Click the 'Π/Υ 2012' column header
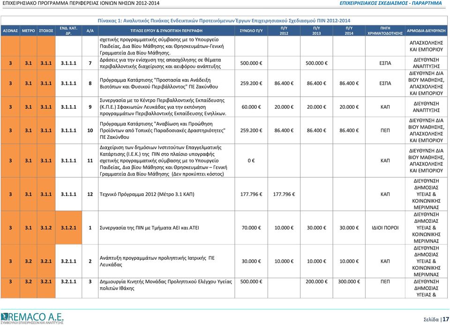 284,31
